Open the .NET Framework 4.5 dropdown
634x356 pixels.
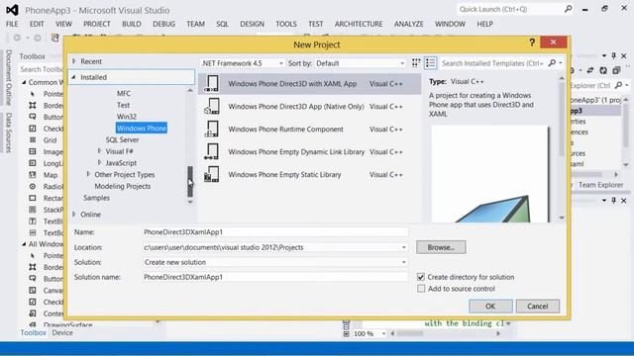pyautogui.click(x=242, y=63)
